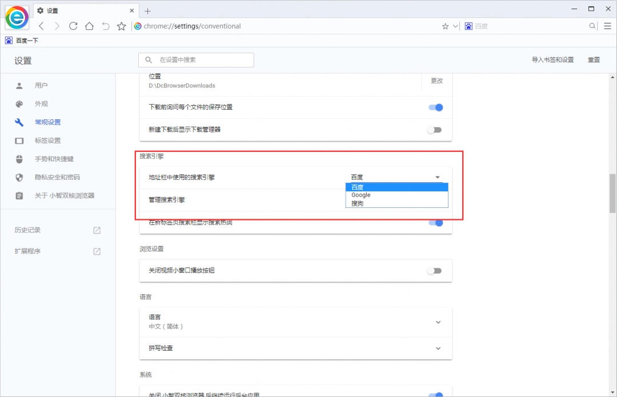Image resolution: width=617 pixels, height=397 pixels.
Task: Refresh the settings page
Action: point(73,26)
